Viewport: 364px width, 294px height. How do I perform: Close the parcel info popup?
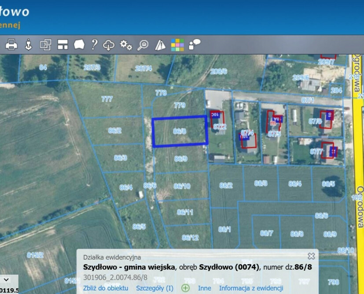click(311, 256)
